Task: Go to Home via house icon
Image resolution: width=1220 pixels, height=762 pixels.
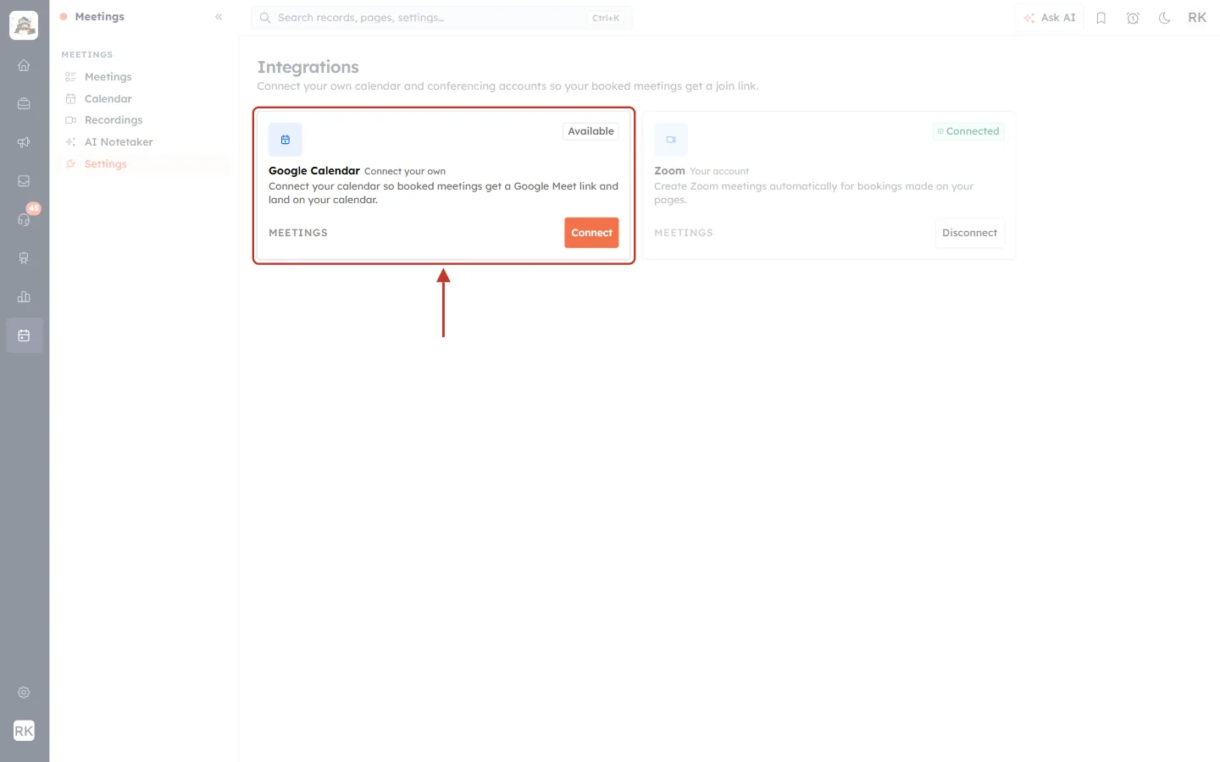Action: [24, 65]
